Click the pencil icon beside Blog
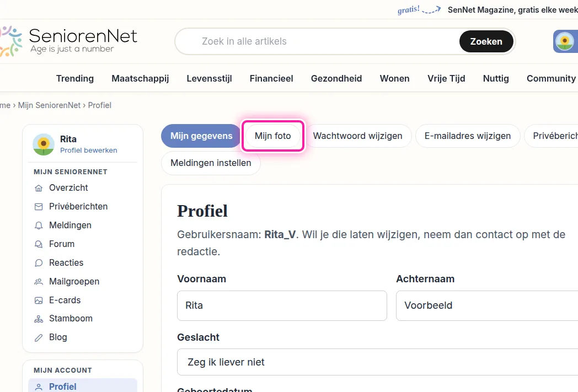The width and height of the screenshot is (578, 392). tap(39, 338)
